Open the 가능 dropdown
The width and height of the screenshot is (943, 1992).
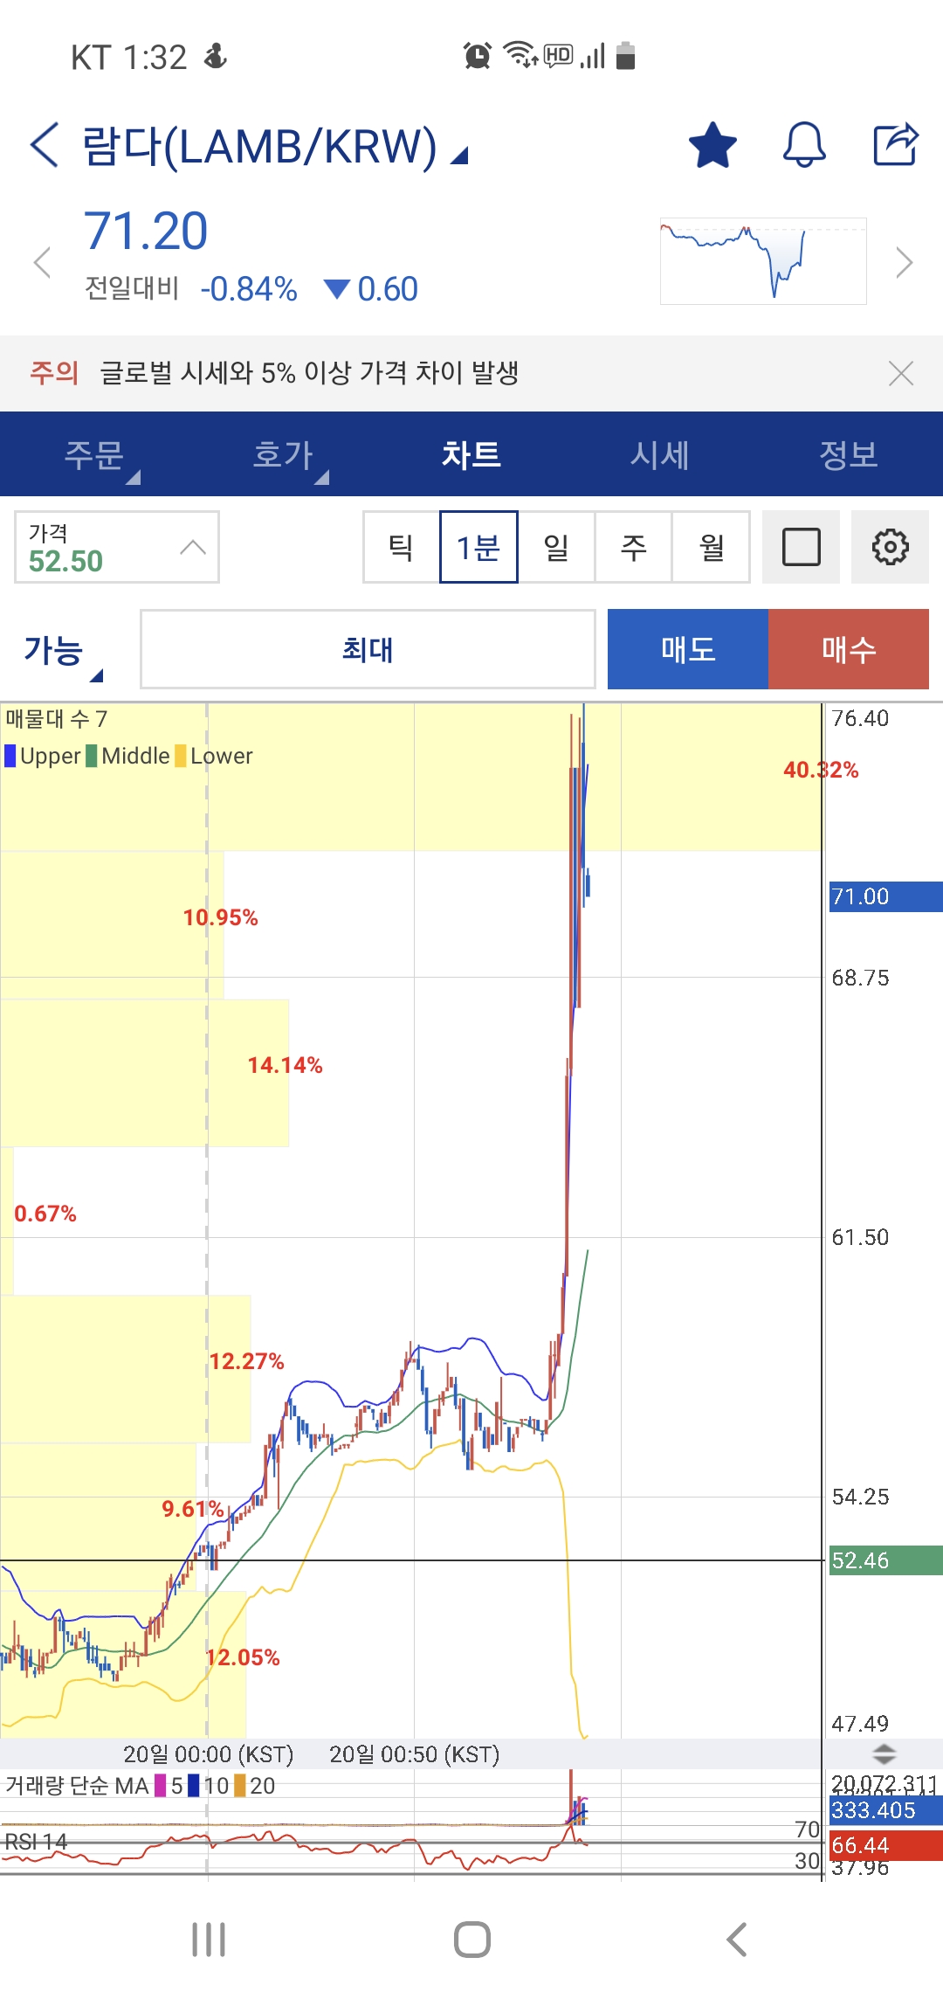pyautogui.click(x=63, y=652)
